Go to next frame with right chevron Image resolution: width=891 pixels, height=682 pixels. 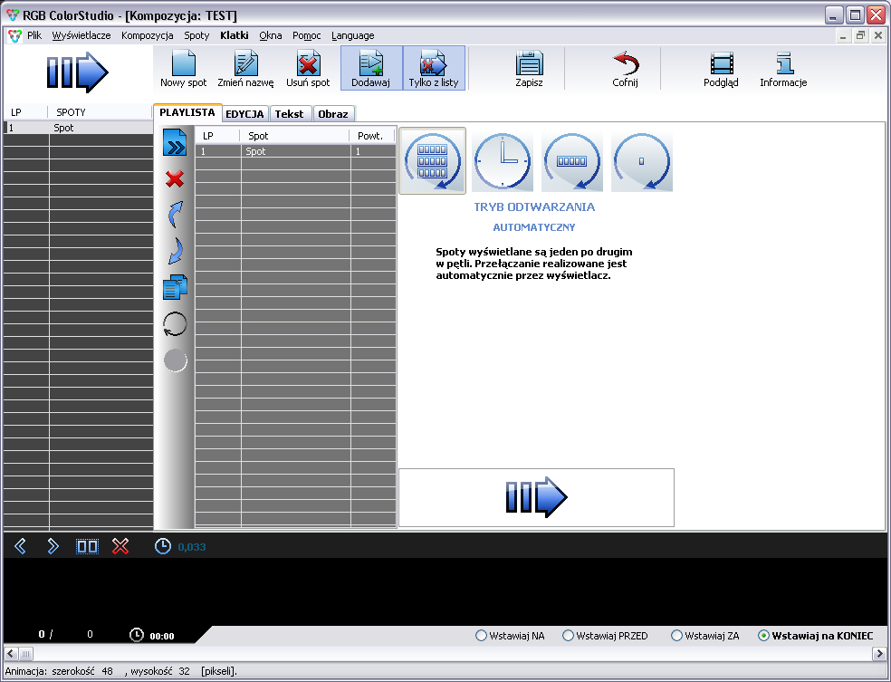[x=53, y=546]
